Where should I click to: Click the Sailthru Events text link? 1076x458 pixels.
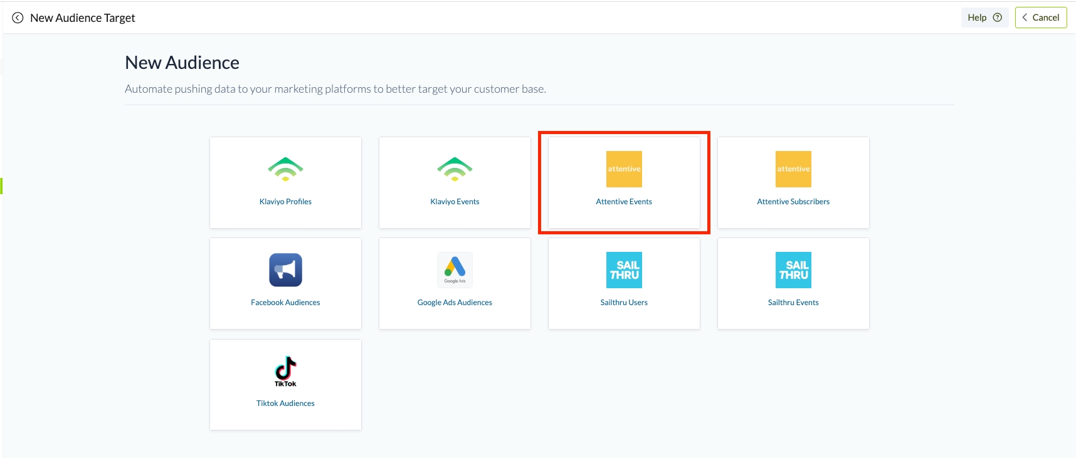(793, 303)
